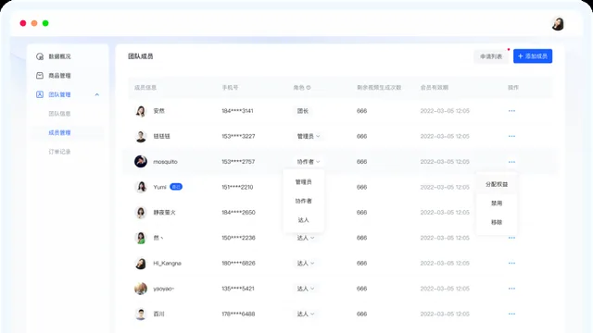Choose 达人 in the open role menu
This screenshot has height=333, width=593.
[303, 220]
